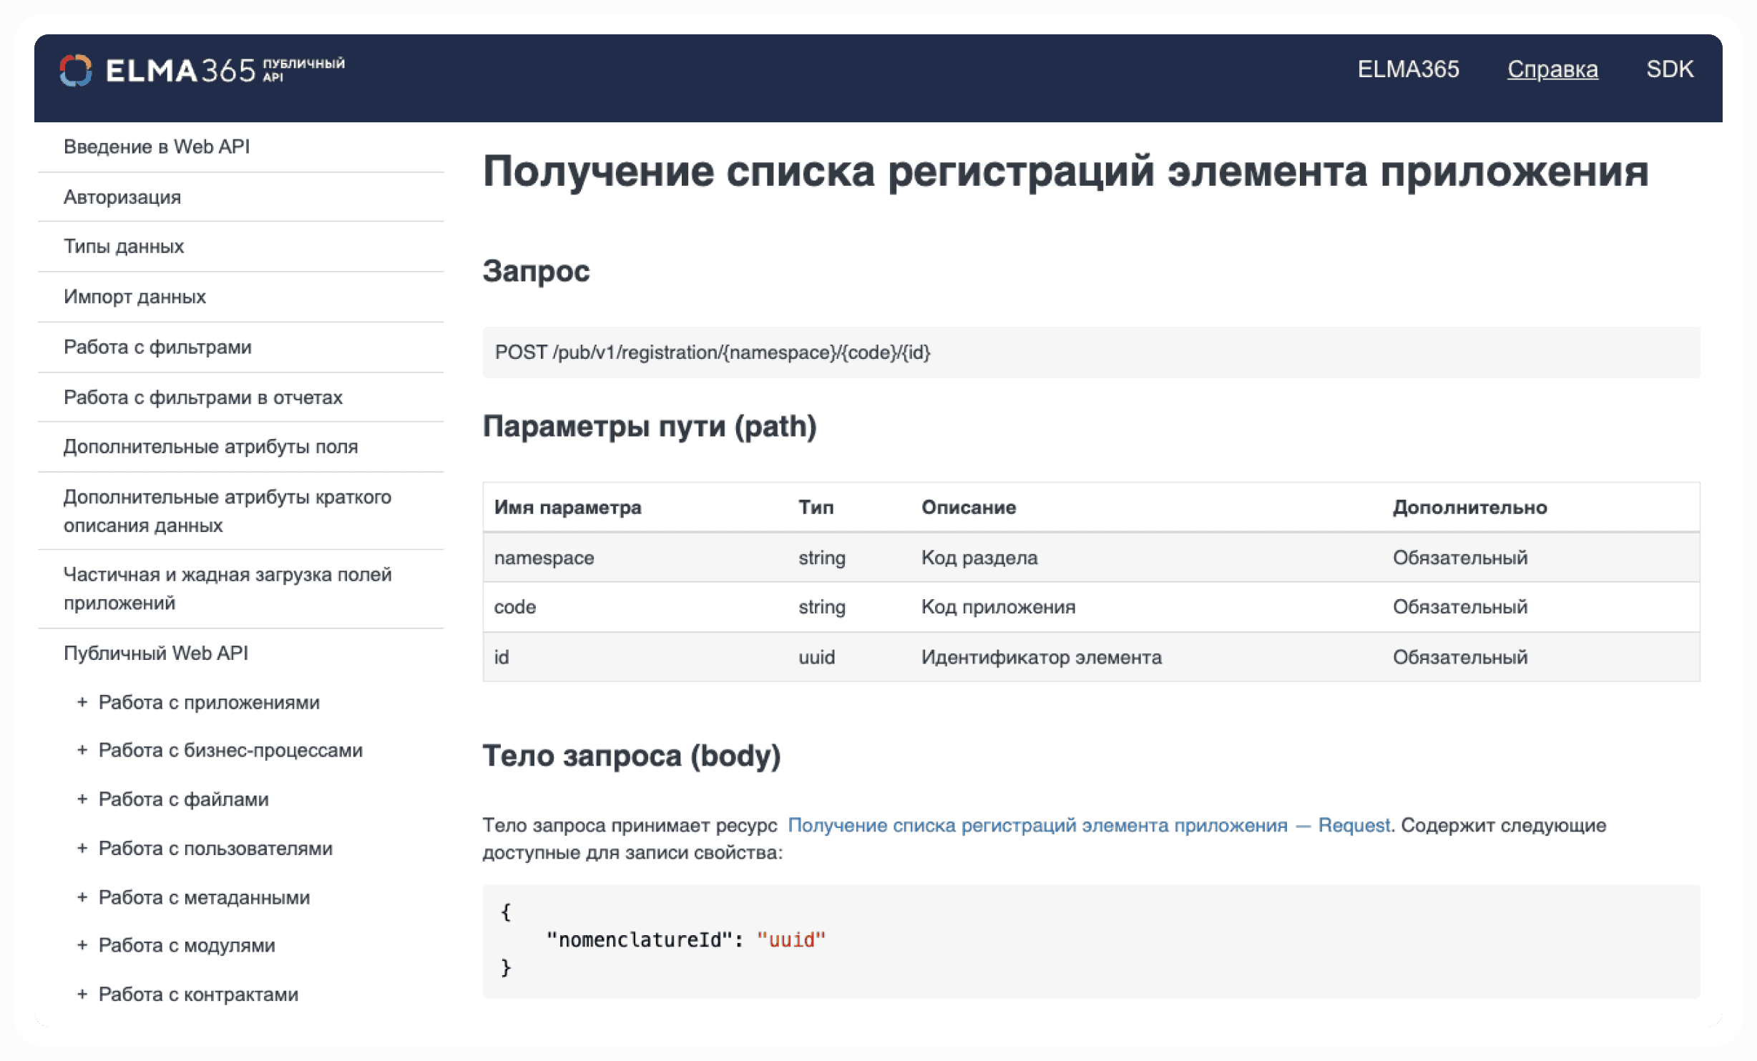This screenshot has height=1061, width=1757.
Task: Expand 'Работа с модулями' section
Action: pos(82,945)
